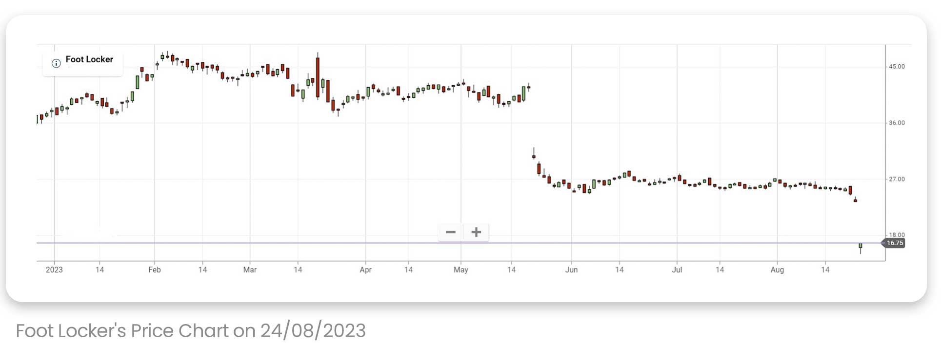Select the Jun axis label
Image resolution: width=941 pixels, height=362 pixels.
[572, 270]
